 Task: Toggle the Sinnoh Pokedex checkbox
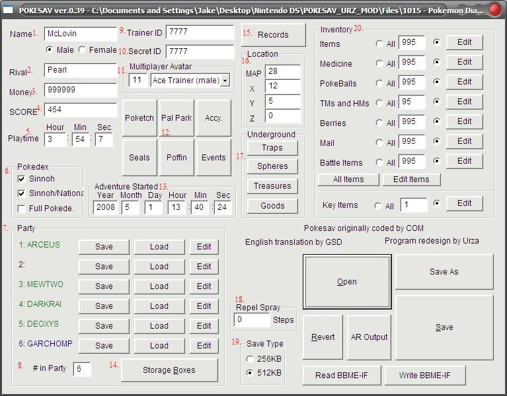point(21,179)
